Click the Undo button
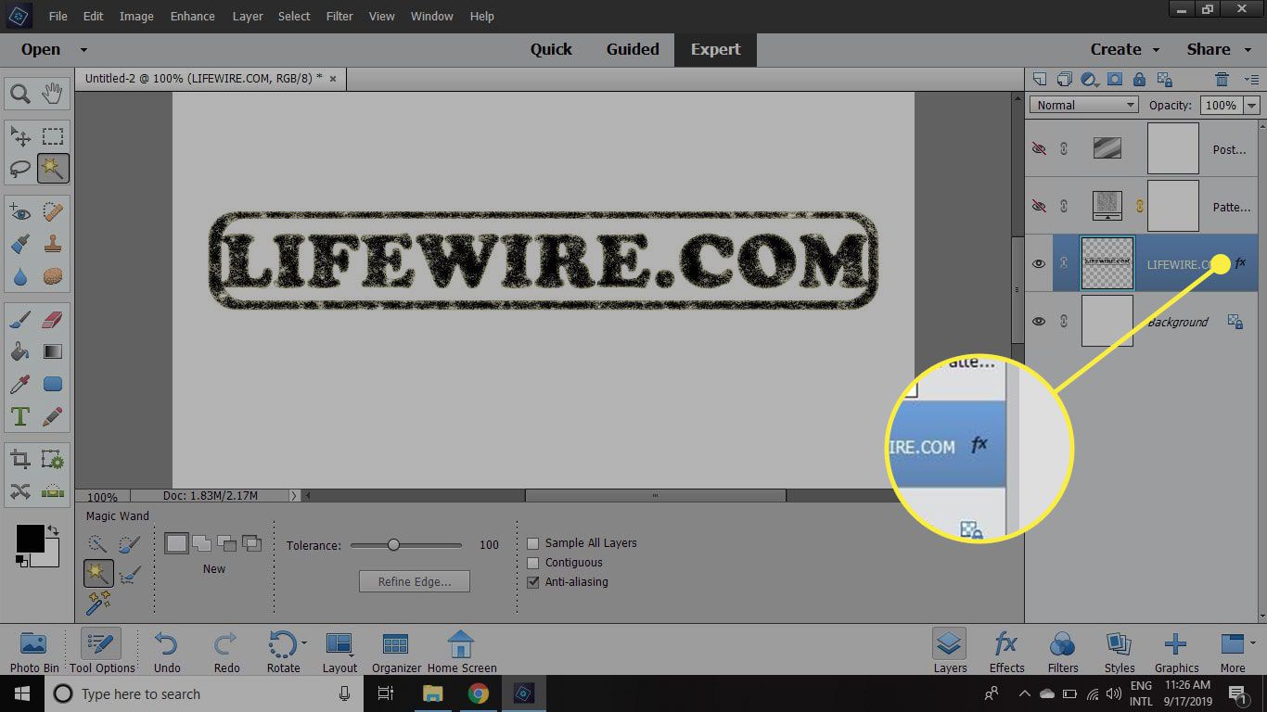 click(x=167, y=652)
